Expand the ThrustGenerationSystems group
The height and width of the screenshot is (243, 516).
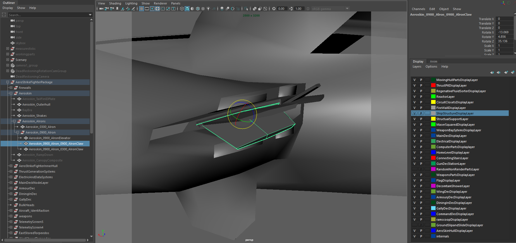point(11,171)
